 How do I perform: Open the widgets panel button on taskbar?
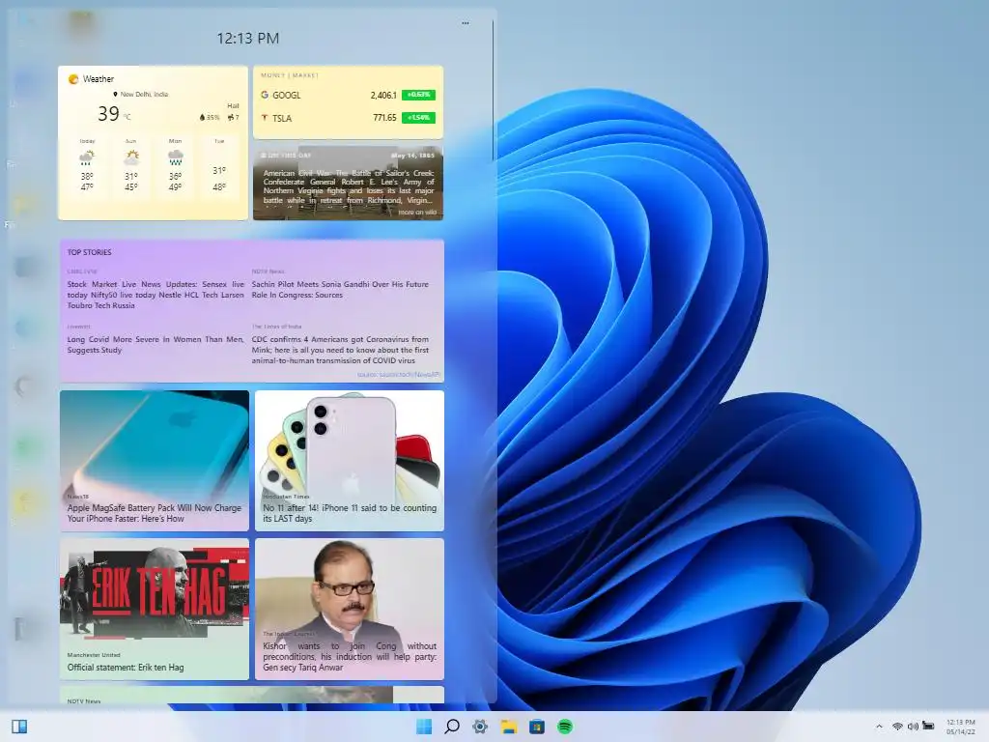[19, 727]
